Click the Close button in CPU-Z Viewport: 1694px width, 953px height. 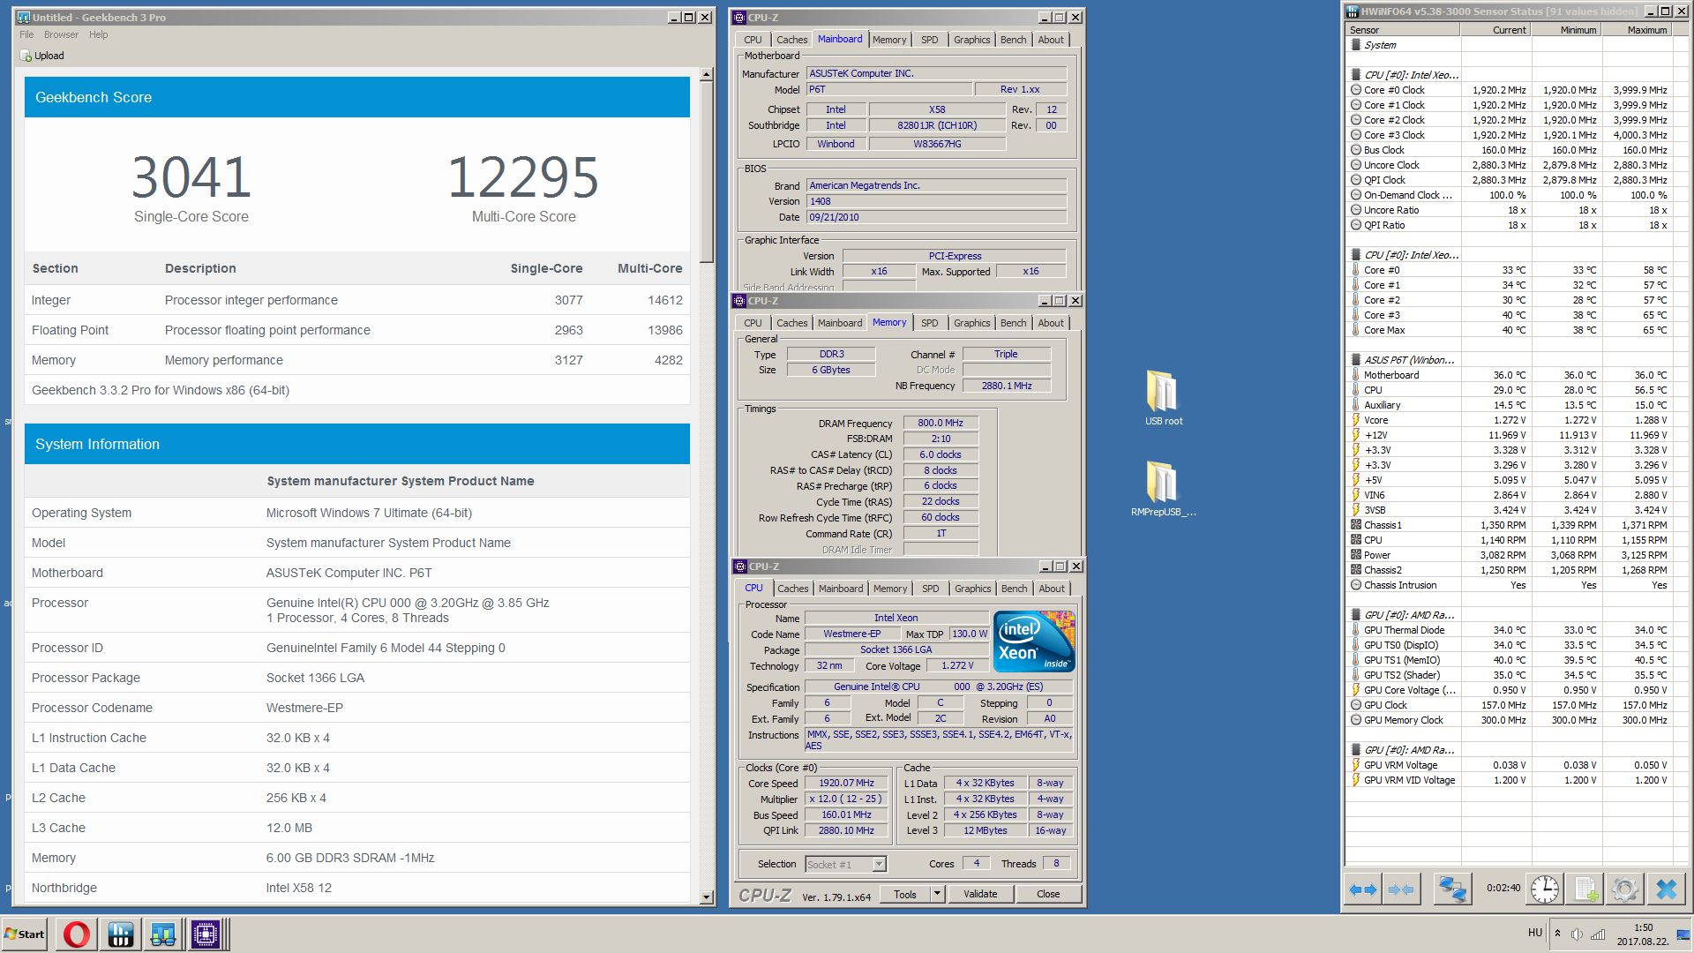pyautogui.click(x=1048, y=894)
